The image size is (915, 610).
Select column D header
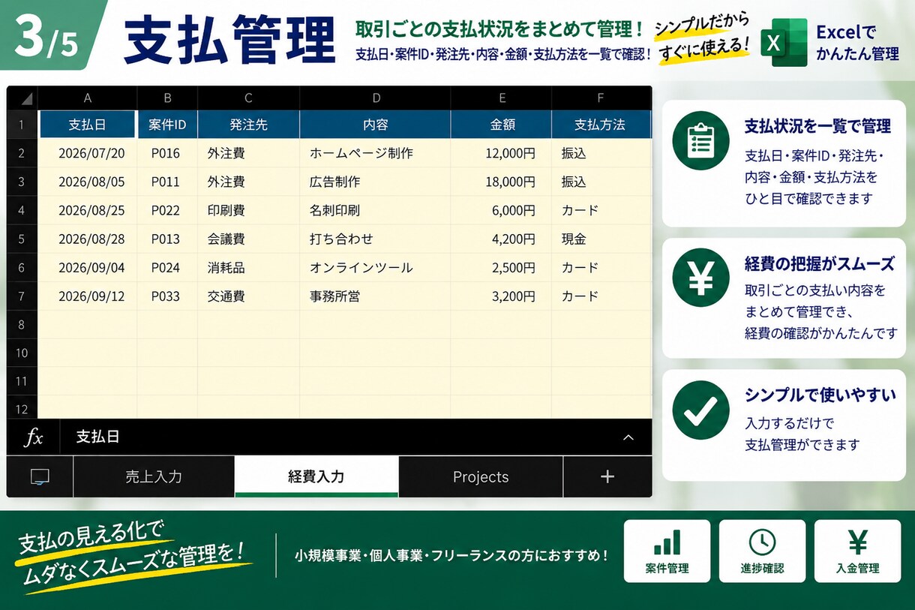pyautogui.click(x=375, y=98)
